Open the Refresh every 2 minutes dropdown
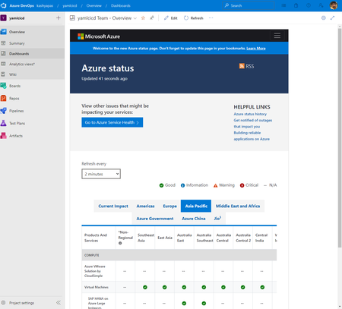The height and width of the screenshot is (309, 342). 101,174
